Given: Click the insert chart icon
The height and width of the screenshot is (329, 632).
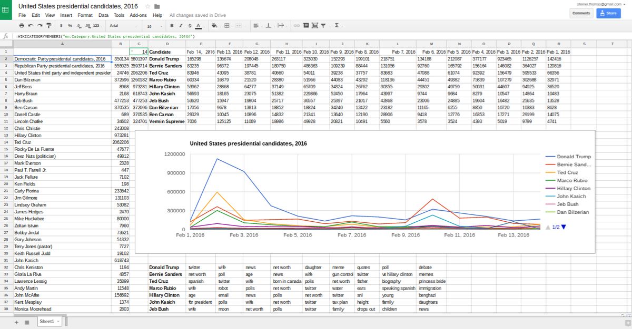Looking at the screenshot, I should (x=315, y=26).
